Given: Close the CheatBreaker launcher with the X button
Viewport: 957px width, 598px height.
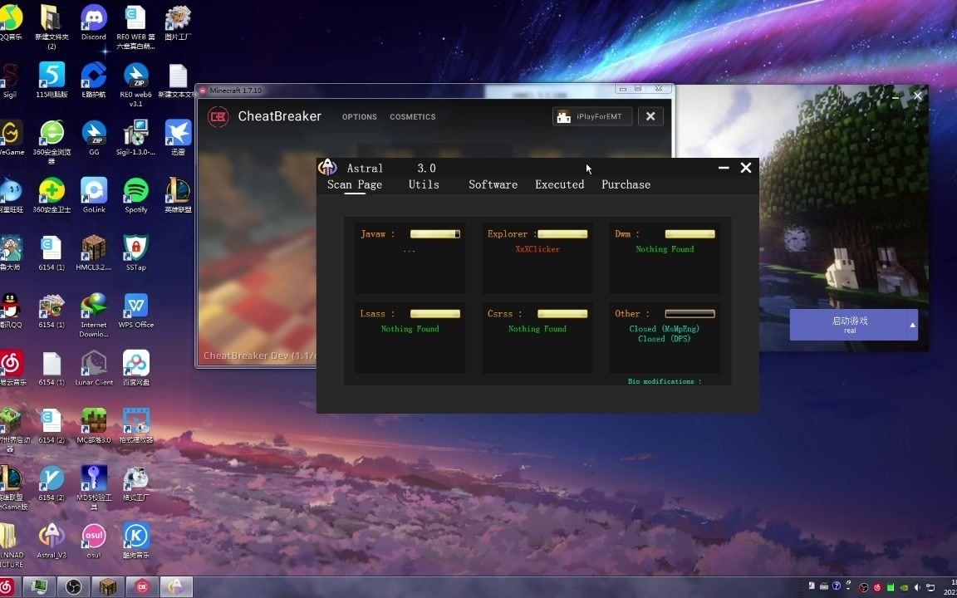Looking at the screenshot, I should (650, 116).
